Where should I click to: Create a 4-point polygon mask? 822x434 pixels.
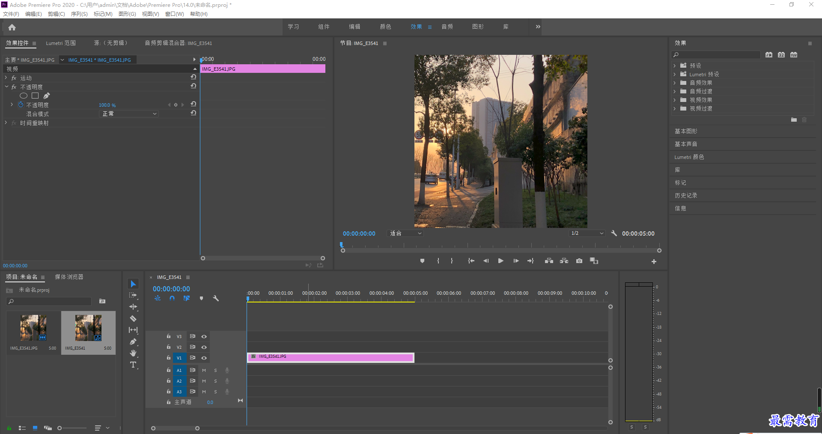[x=35, y=96]
